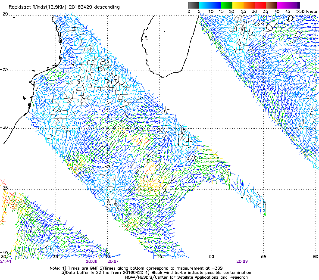
Task: Click the '-40' latitude label
Action: click(x=4, y=252)
